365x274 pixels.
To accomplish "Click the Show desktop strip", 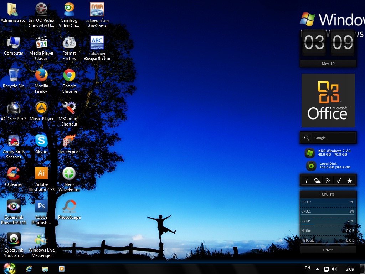I will click(x=363, y=269).
